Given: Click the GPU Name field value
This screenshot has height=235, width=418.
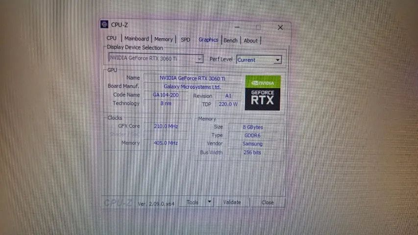Looking at the screenshot, I should click(x=193, y=78).
